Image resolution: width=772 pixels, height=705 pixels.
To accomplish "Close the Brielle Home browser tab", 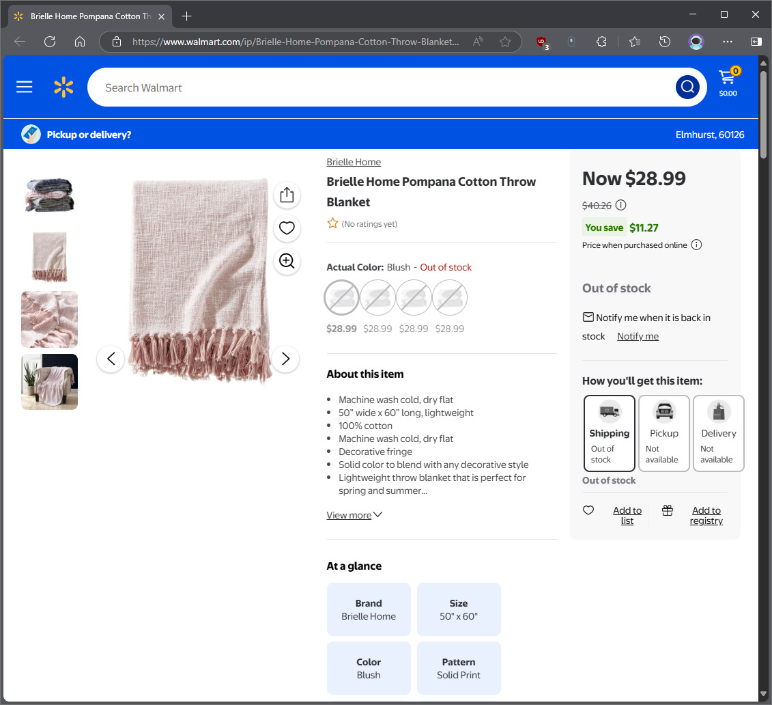I will (x=162, y=16).
